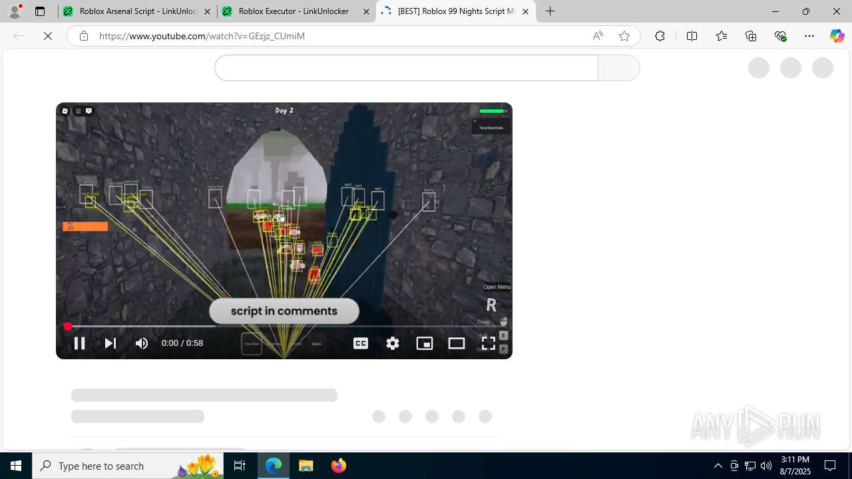The image size is (852, 479).
Task: Open the Windows Start menu
Action: 16,466
